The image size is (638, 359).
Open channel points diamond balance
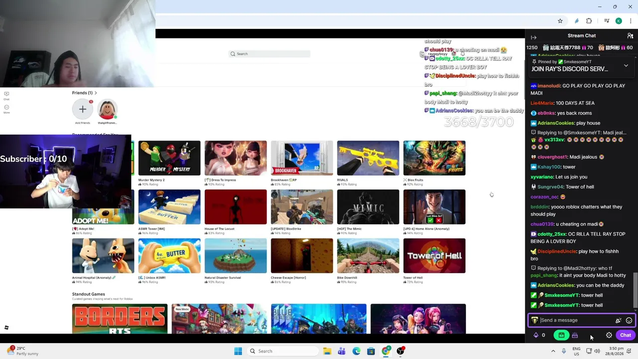coord(539,336)
